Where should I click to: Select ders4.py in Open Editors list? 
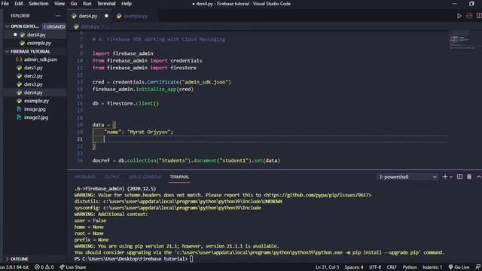(x=35, y=35)
